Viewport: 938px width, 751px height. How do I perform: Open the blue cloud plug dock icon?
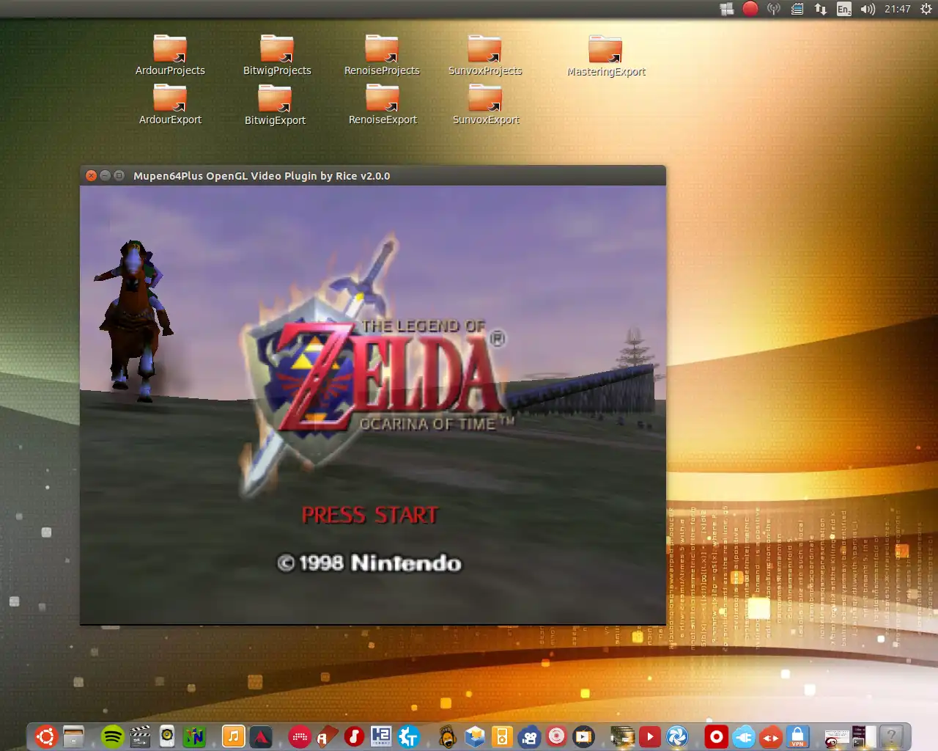(743, 736)
